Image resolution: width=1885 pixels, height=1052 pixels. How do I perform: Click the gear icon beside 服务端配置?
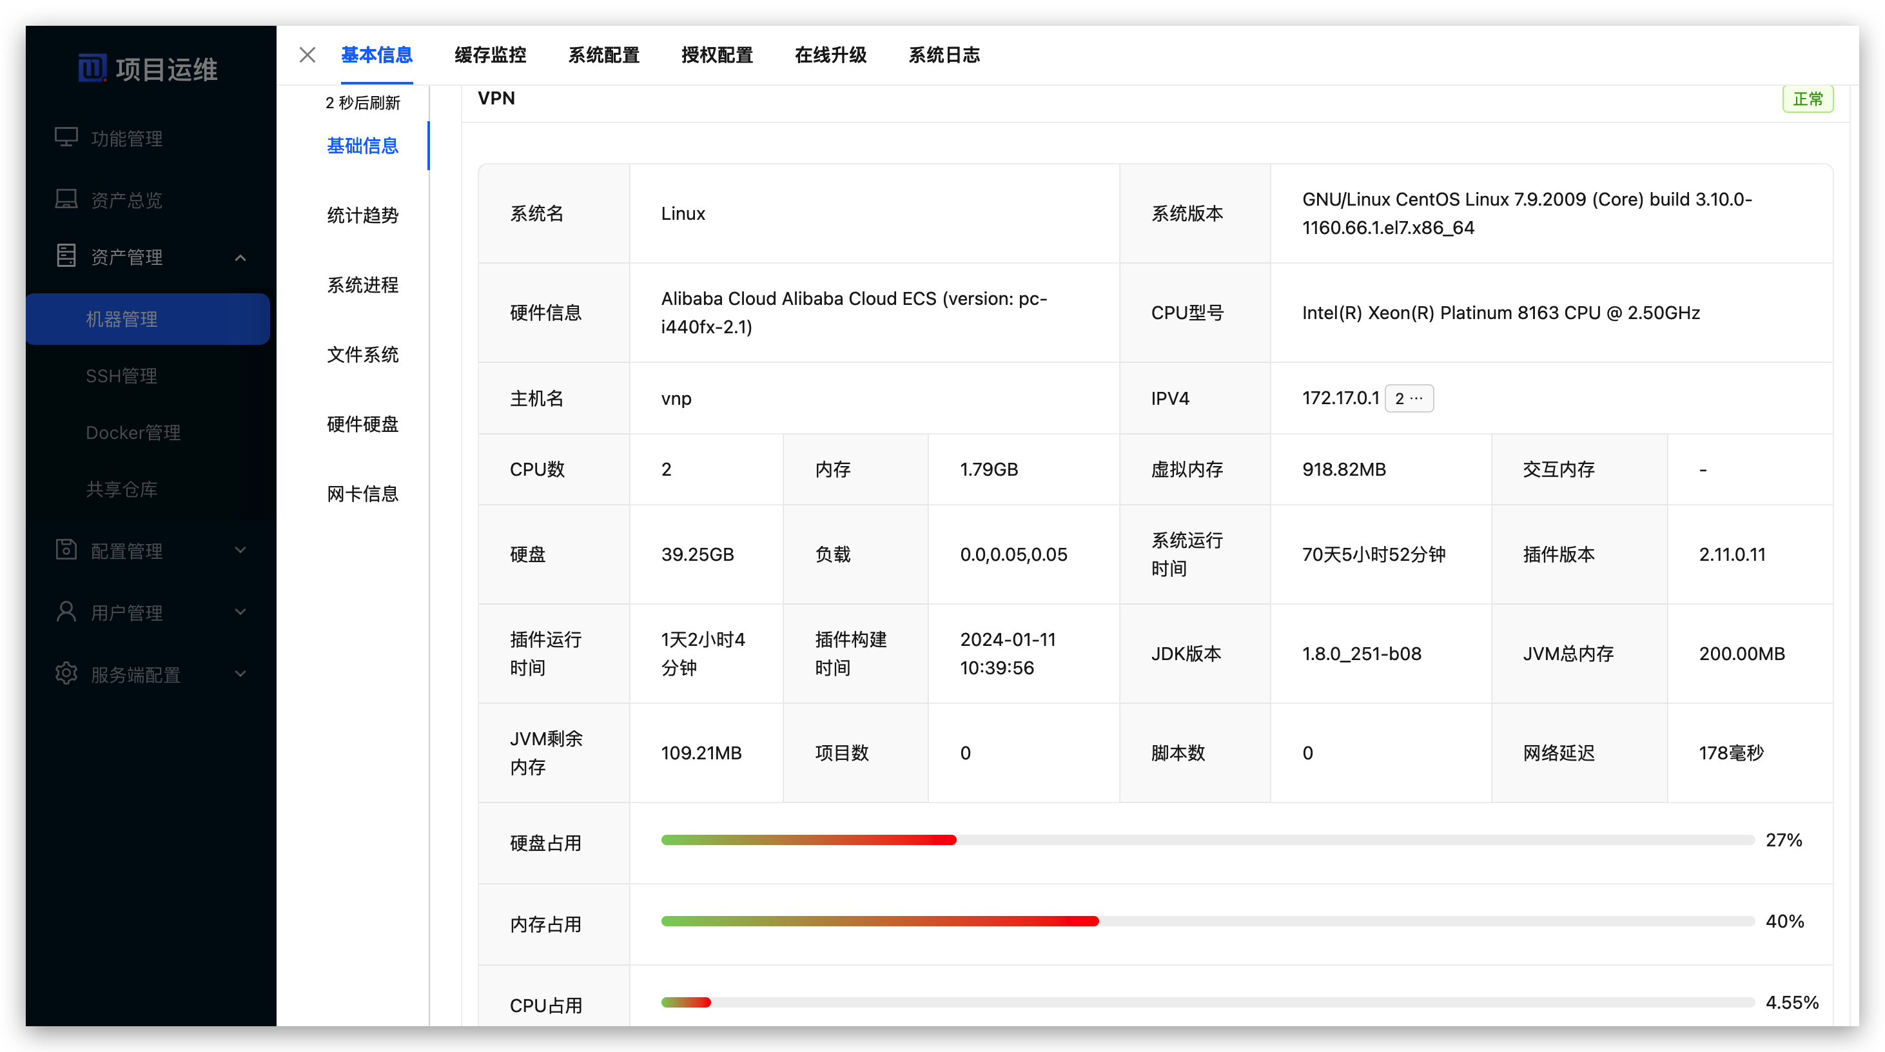tap(66, 674)
